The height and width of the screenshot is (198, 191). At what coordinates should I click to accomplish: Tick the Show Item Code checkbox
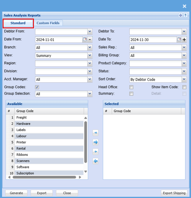184,87
